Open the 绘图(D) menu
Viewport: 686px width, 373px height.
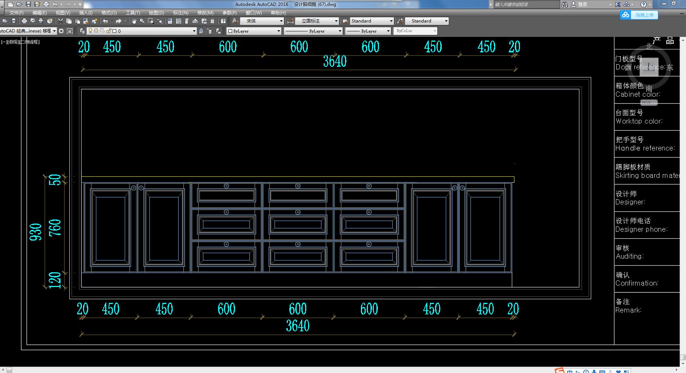156,13
